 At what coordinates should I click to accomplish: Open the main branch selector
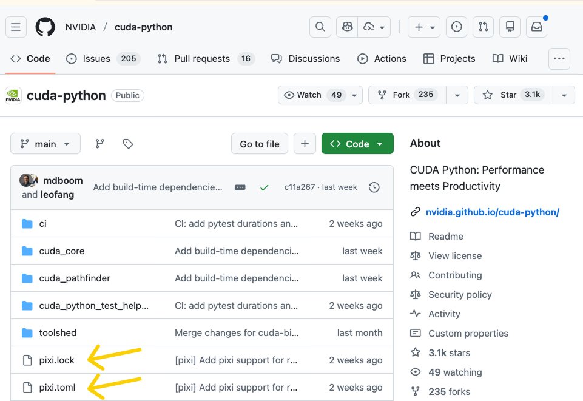45,144
